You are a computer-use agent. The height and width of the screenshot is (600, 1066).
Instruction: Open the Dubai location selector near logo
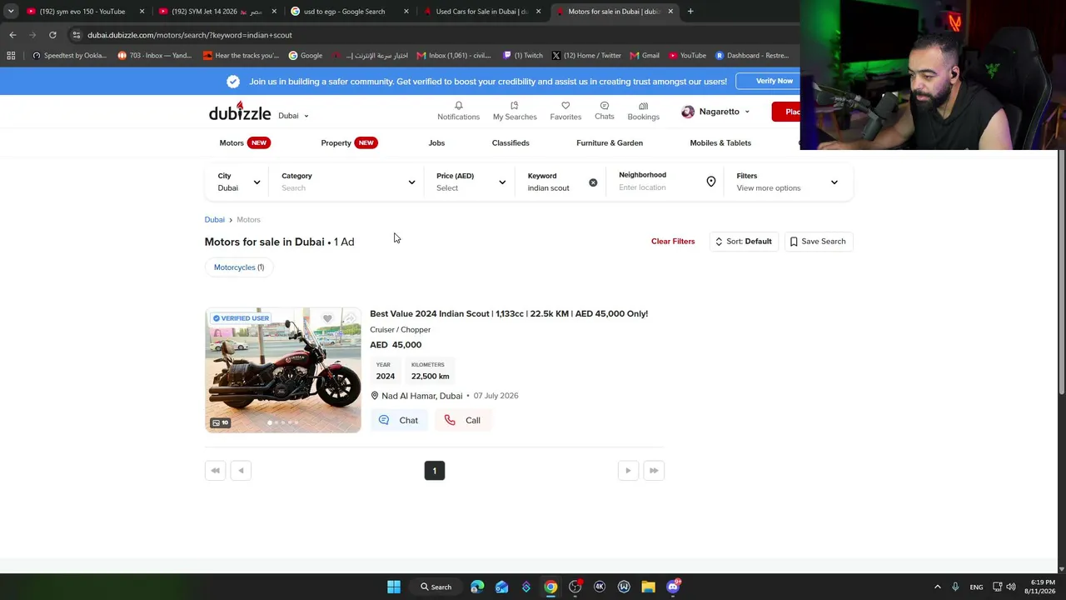pyautogui.click(x=293, y=116)
